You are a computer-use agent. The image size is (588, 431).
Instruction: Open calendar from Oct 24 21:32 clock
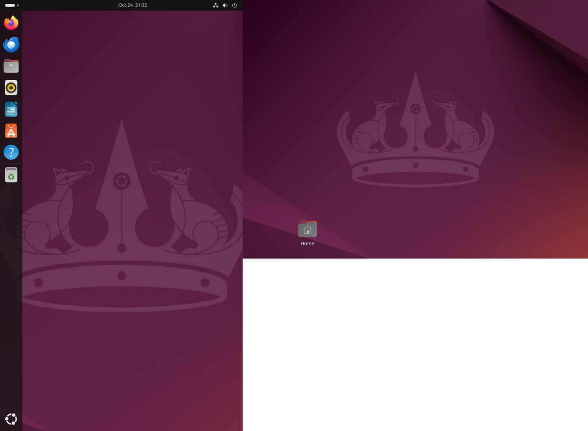coord(133,5)
